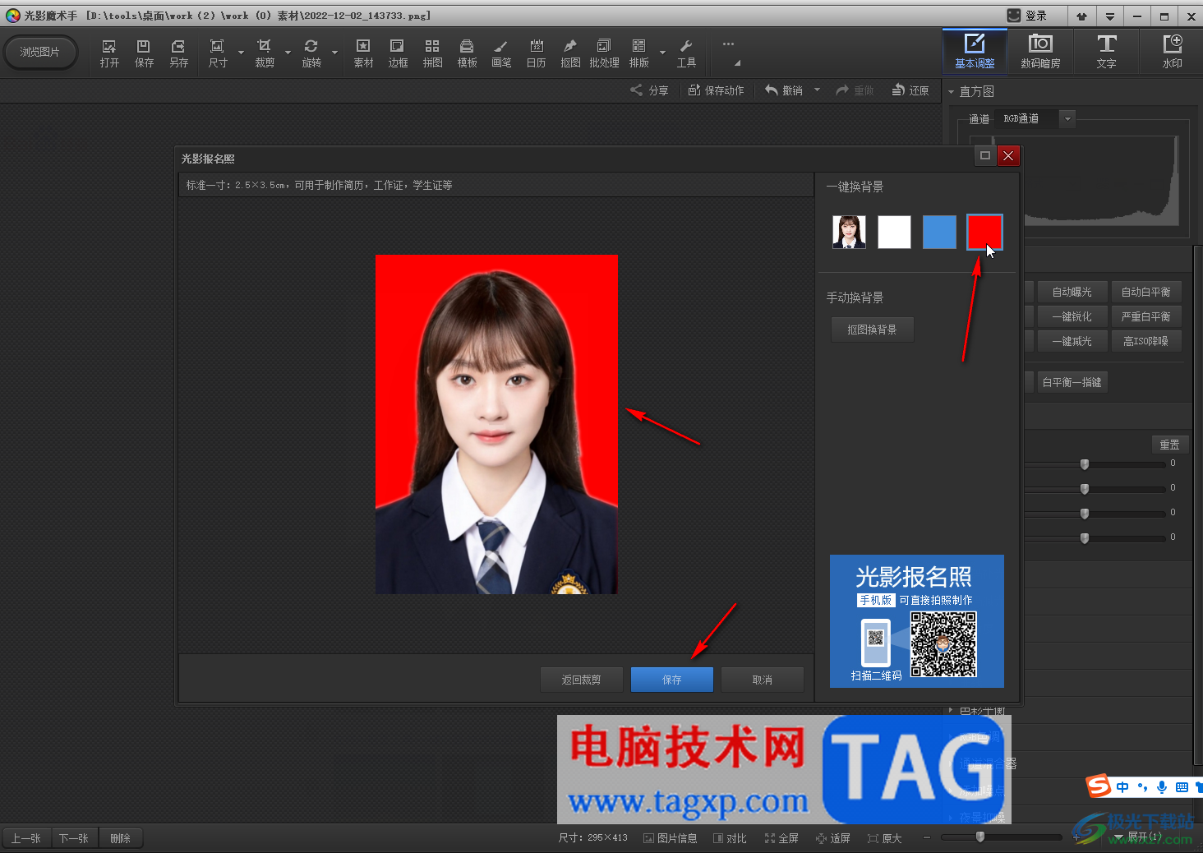Click the 原大 (Original size) status bar icon
Screen dimensions: 1203x853
click(x=885, y=838)
